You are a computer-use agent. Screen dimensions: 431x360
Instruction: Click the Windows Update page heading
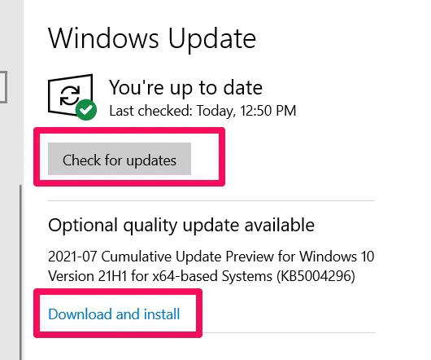152,38
